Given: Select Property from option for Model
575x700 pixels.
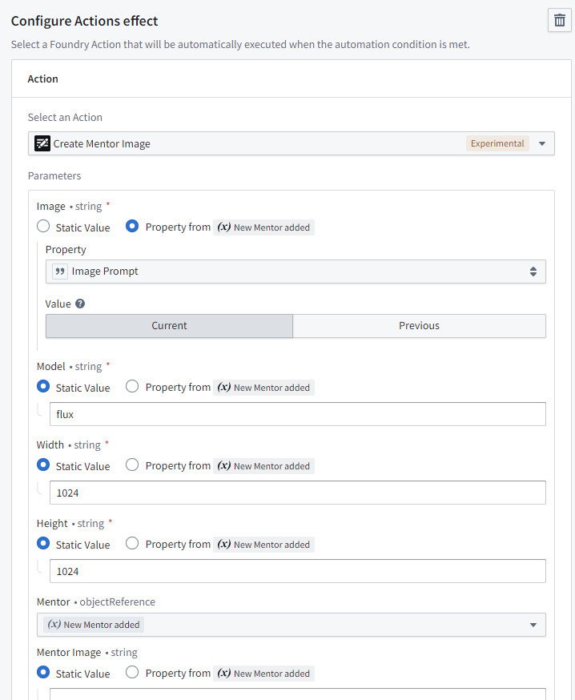Looking at the screenshot, I should tap(133, 387).
